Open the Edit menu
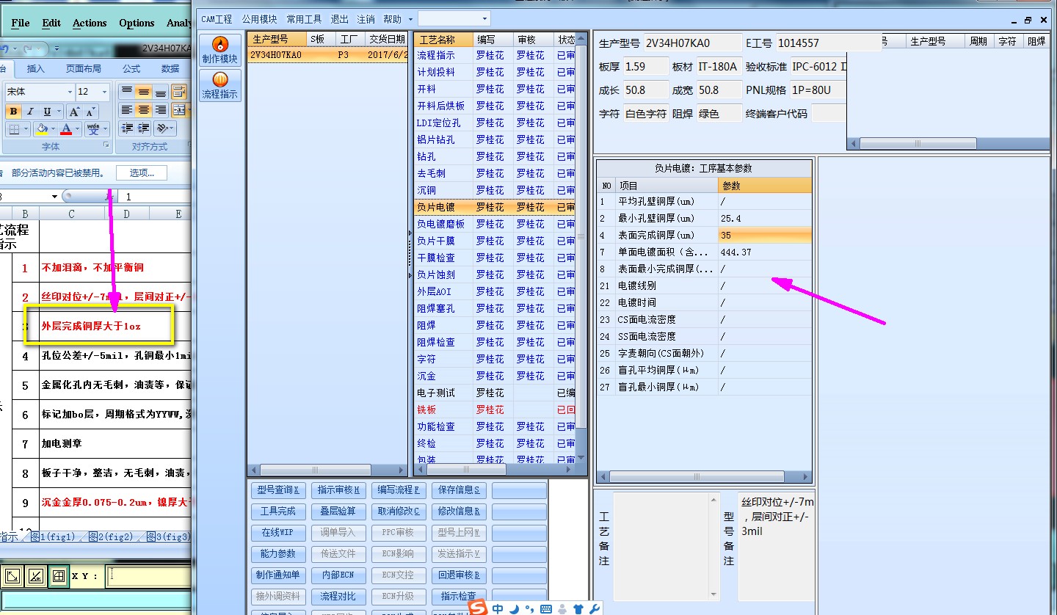Viewport: 1057px width, 615px height. tap(51, 23)
